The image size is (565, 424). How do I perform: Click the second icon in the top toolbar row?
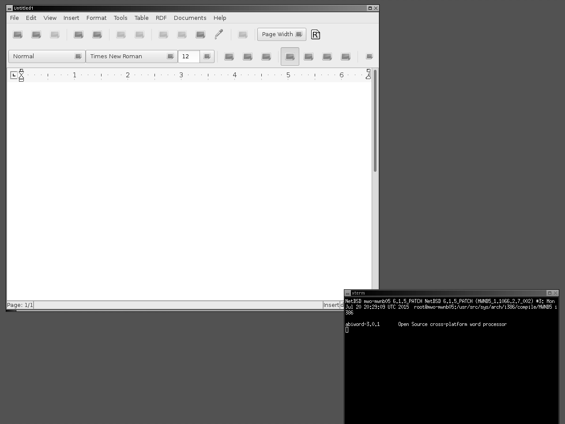[x=36, y=34]
